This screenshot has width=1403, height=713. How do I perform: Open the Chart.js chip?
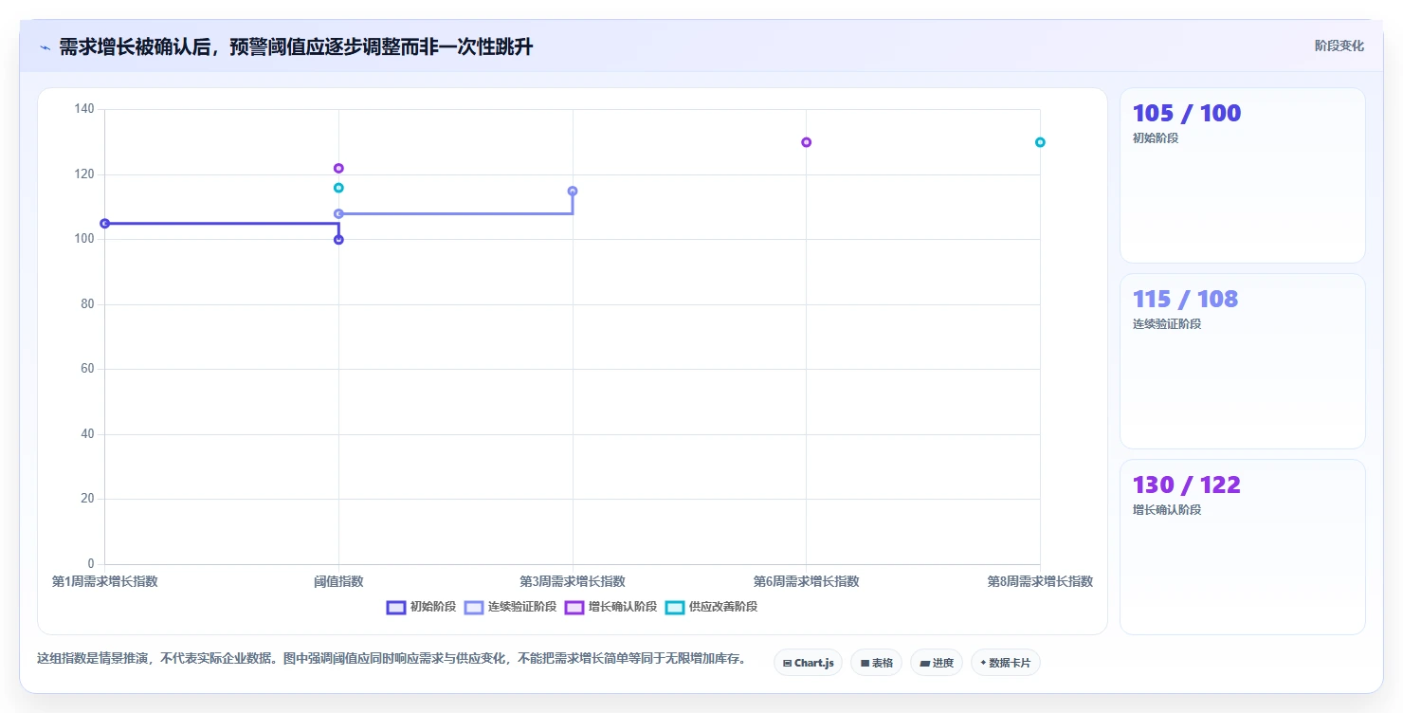(x=808, y=663)
